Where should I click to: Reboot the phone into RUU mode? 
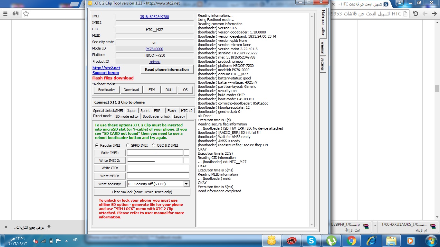point(169,90)
